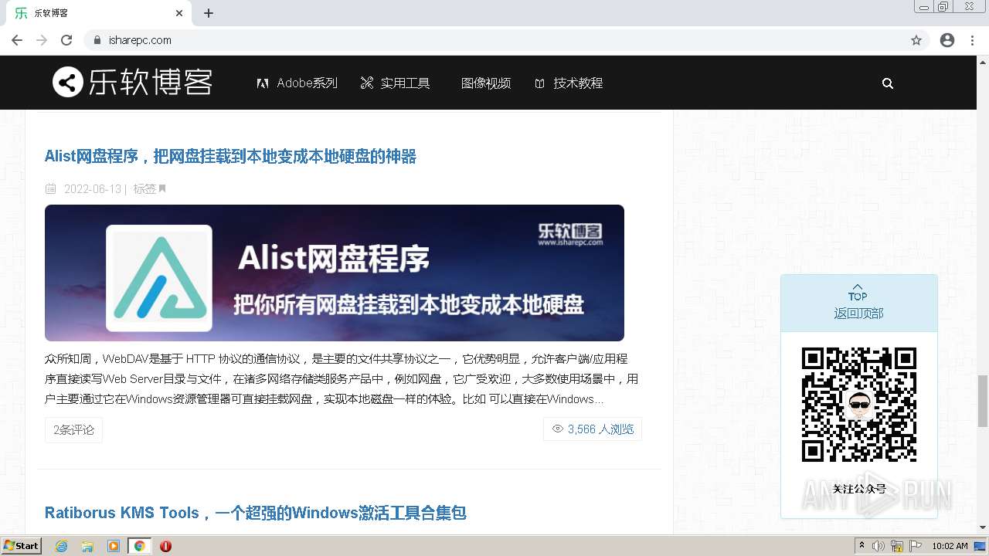Show hidden tray icons arrow
Image resolution: width=989 pixels, height=556 pixels.
pyautogui.click(x=862, y=545)
